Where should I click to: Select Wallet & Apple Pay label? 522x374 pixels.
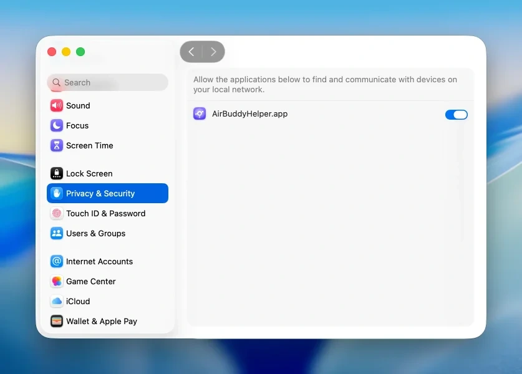tap(102, 321)
